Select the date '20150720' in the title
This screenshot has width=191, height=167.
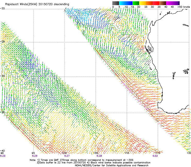pyautogui.click(x=45, y=4)
